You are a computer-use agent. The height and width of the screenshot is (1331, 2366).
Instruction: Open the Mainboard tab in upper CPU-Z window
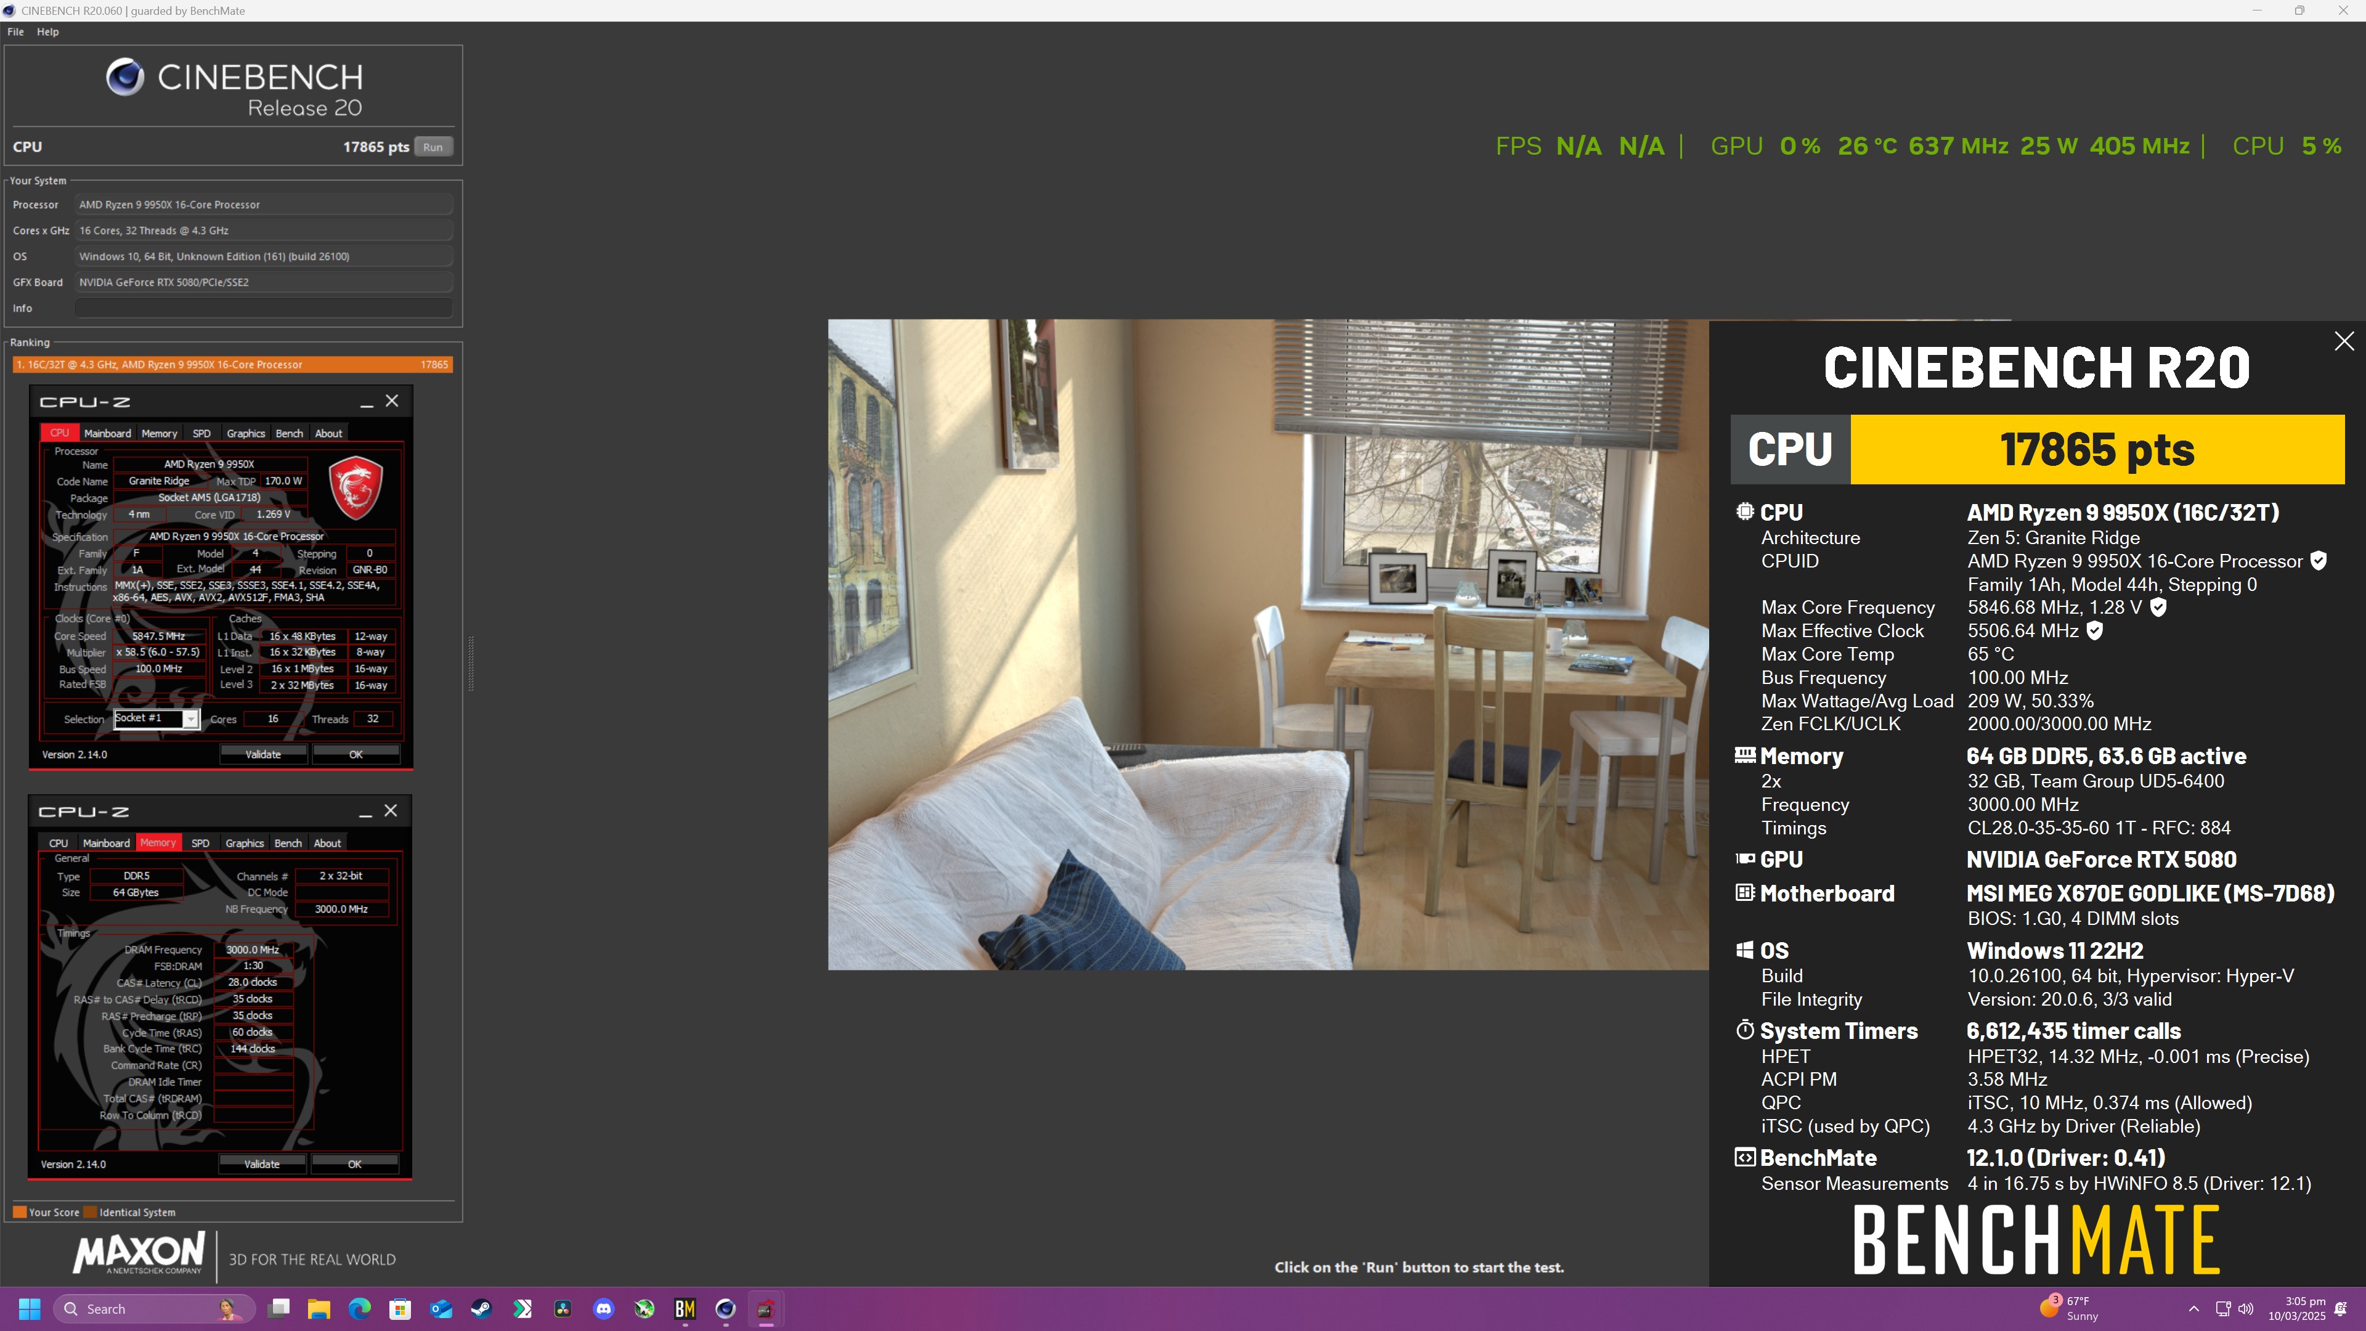(107, 433)
